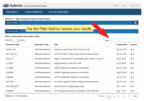Click the S1086BE document code cell

[10, 91]
